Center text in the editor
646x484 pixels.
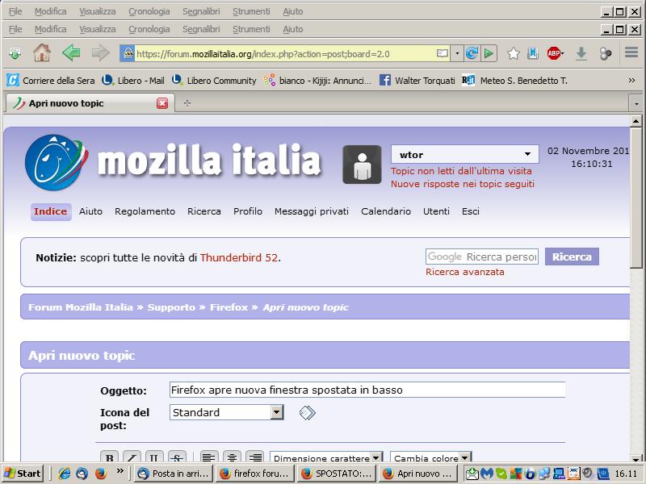[x=232, y=457]
